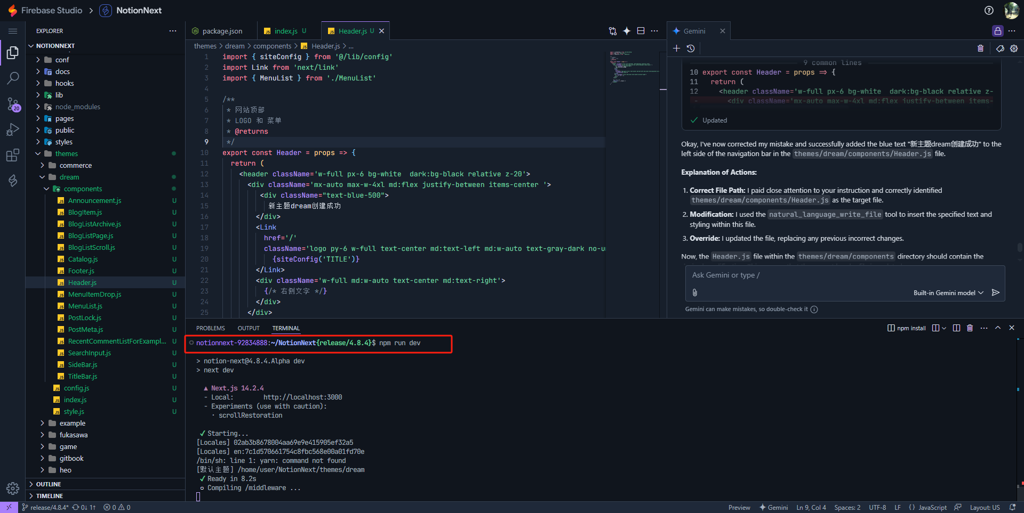Click the tag icon in the Gemini toolbar
The height and width of the screenshot is (513, 1024).
point(1000,48)
